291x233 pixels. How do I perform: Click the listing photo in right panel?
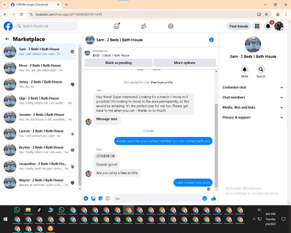(253, 44)
